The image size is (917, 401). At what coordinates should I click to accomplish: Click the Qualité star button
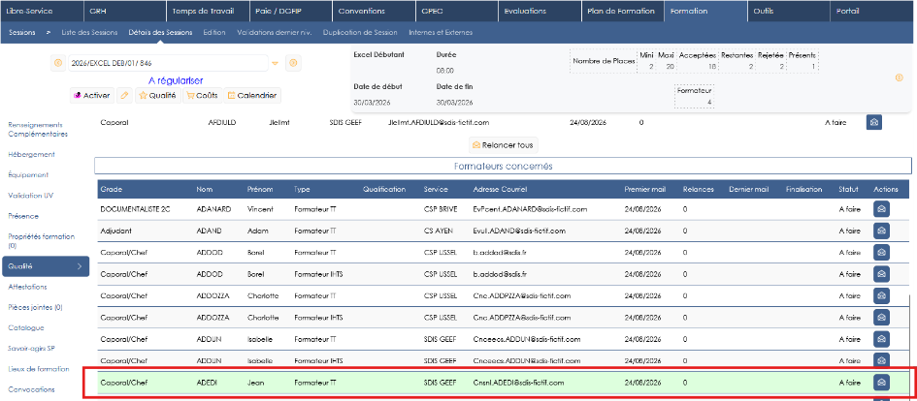(158, 95)
